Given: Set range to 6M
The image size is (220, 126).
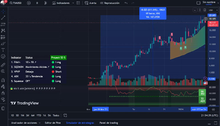Looking at the screenshot, I should point(33,115).
